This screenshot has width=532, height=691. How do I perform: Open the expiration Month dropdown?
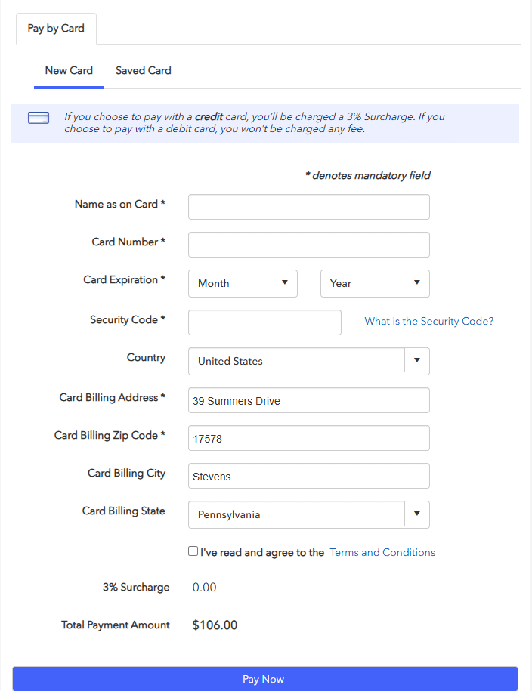(243, 283)
